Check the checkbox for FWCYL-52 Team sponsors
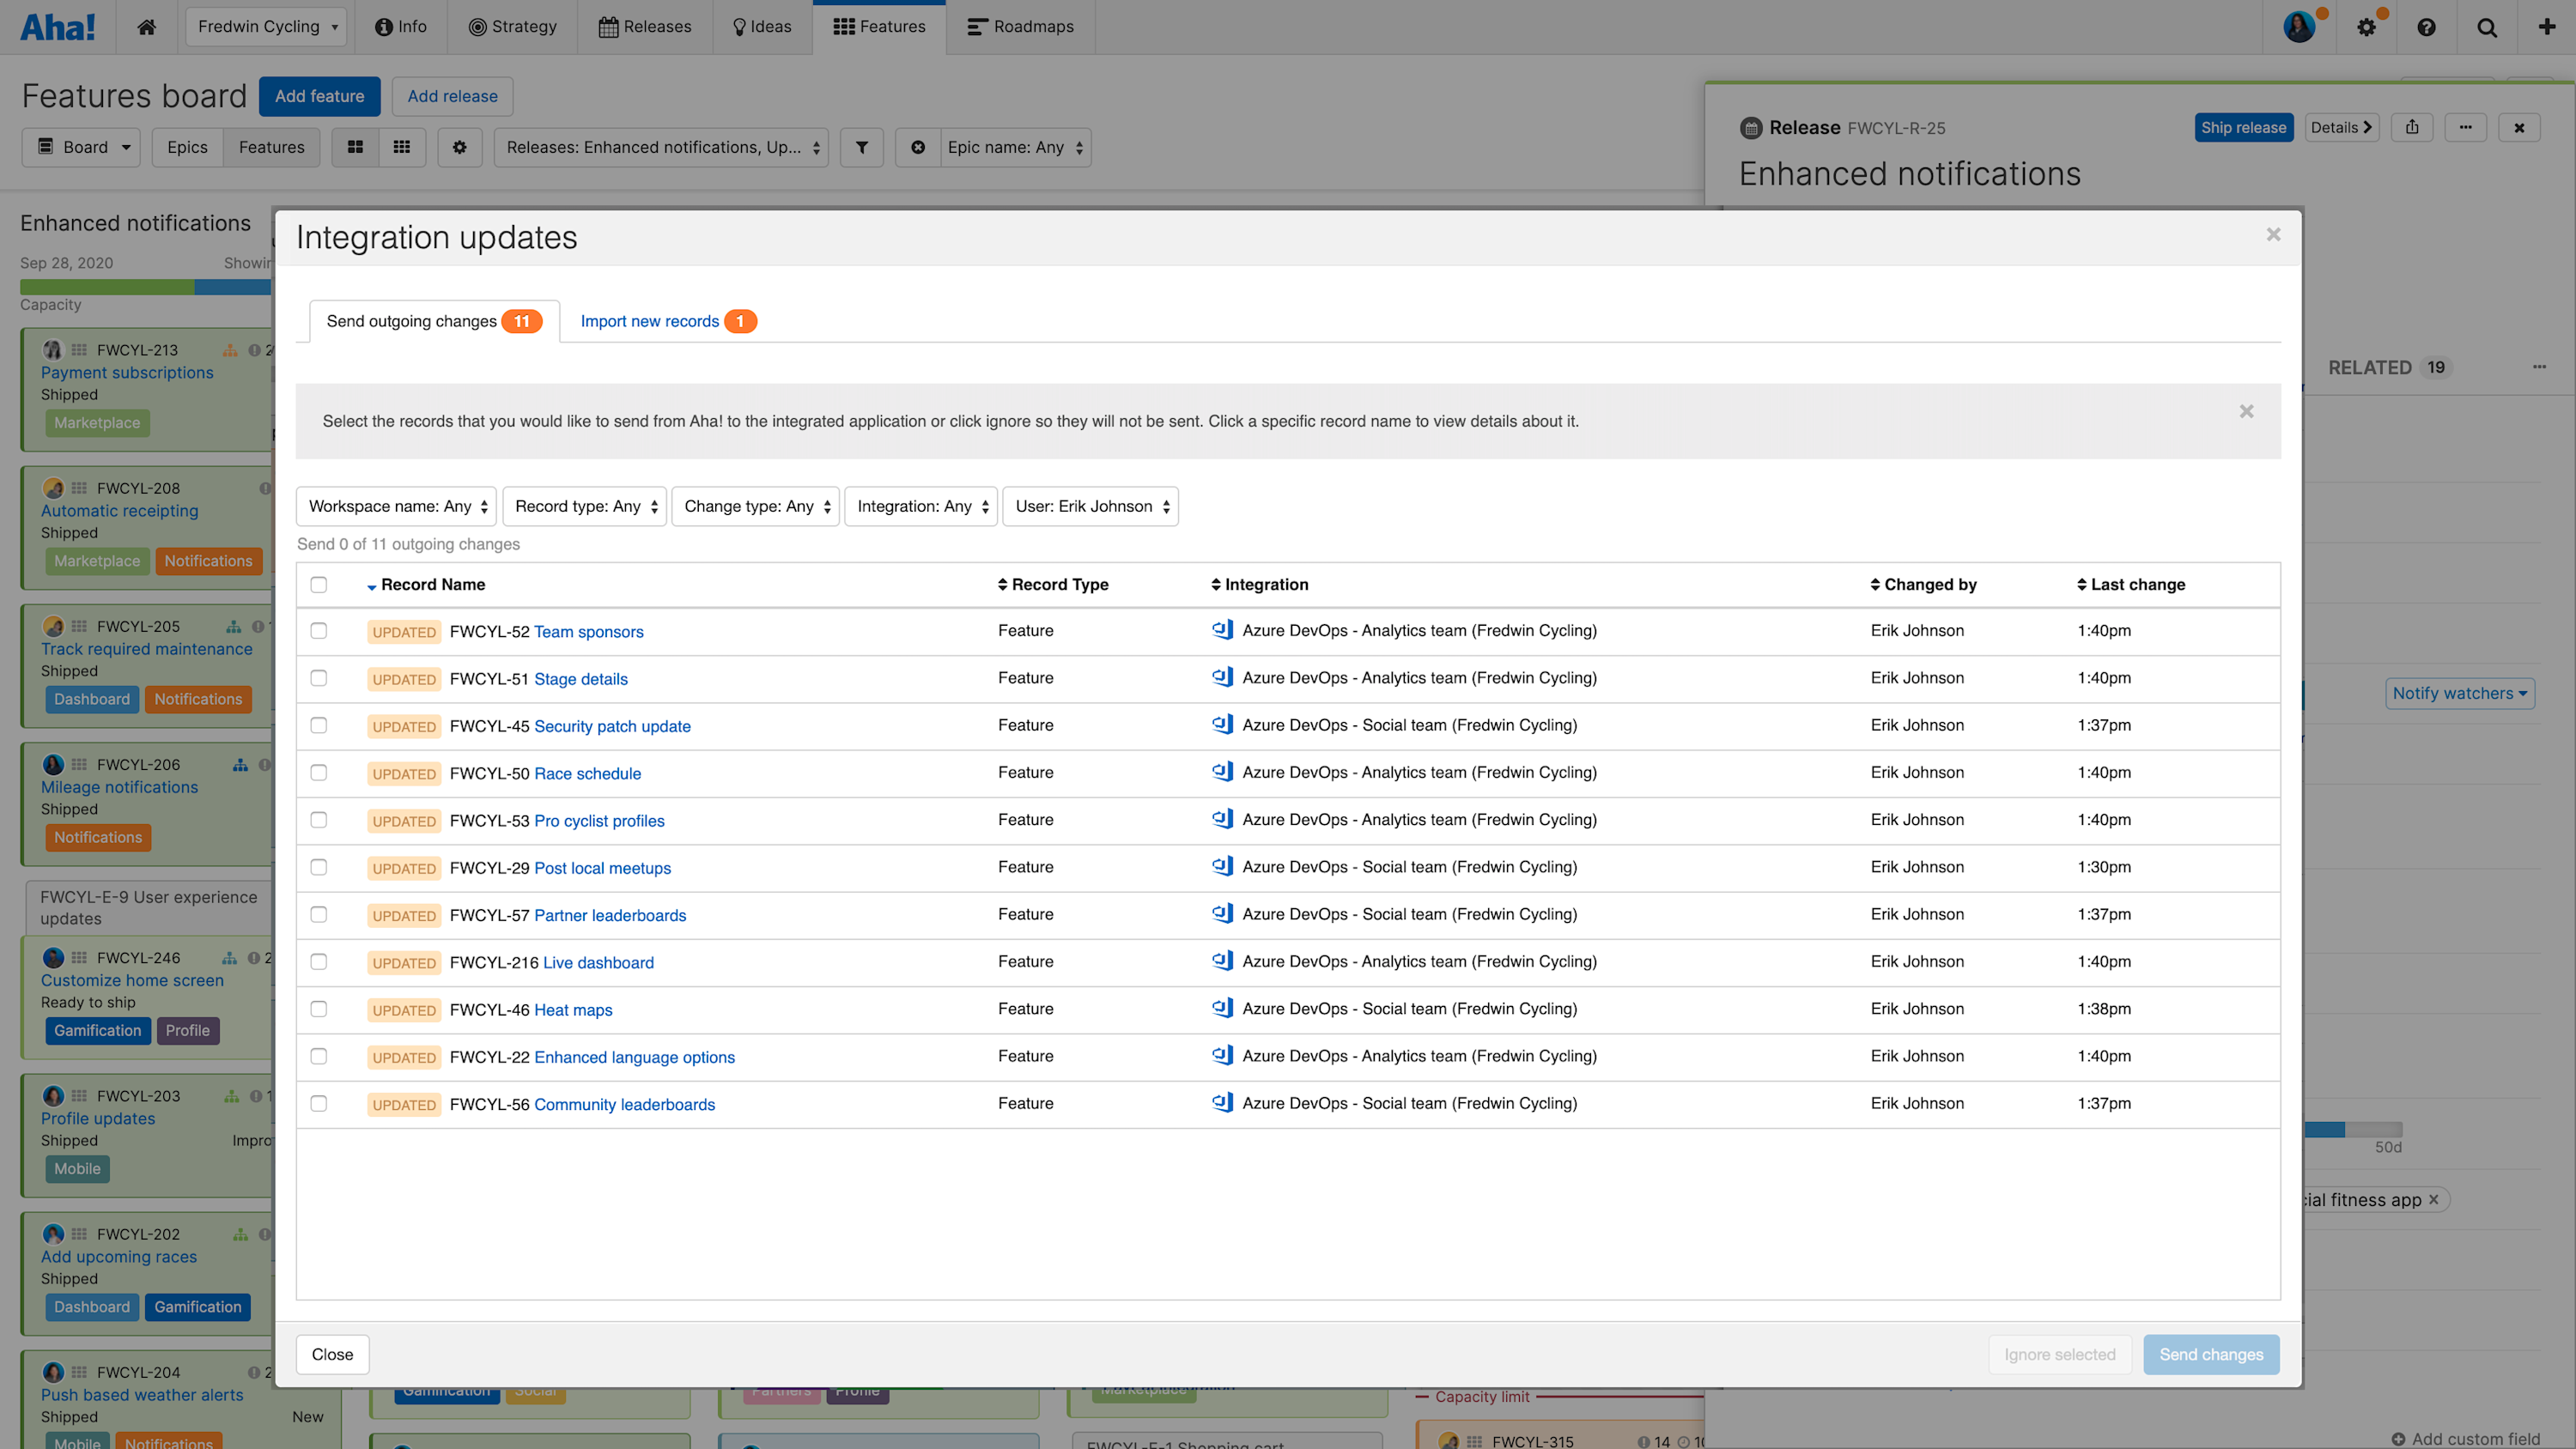The height and width of the screenshot is (1449, 2576). tap(319, 631)
